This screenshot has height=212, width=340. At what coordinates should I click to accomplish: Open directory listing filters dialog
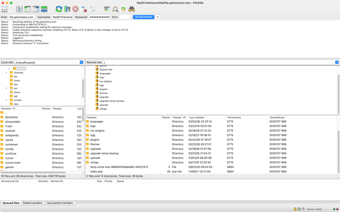107,9
